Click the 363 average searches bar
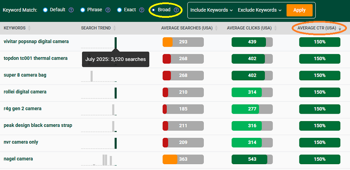Viewport: 350px width, 170px height. click(x=183, y=159)
